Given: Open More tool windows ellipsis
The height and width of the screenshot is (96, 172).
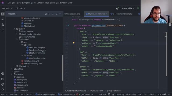Looking at the screenshot, I should point(3,30).
